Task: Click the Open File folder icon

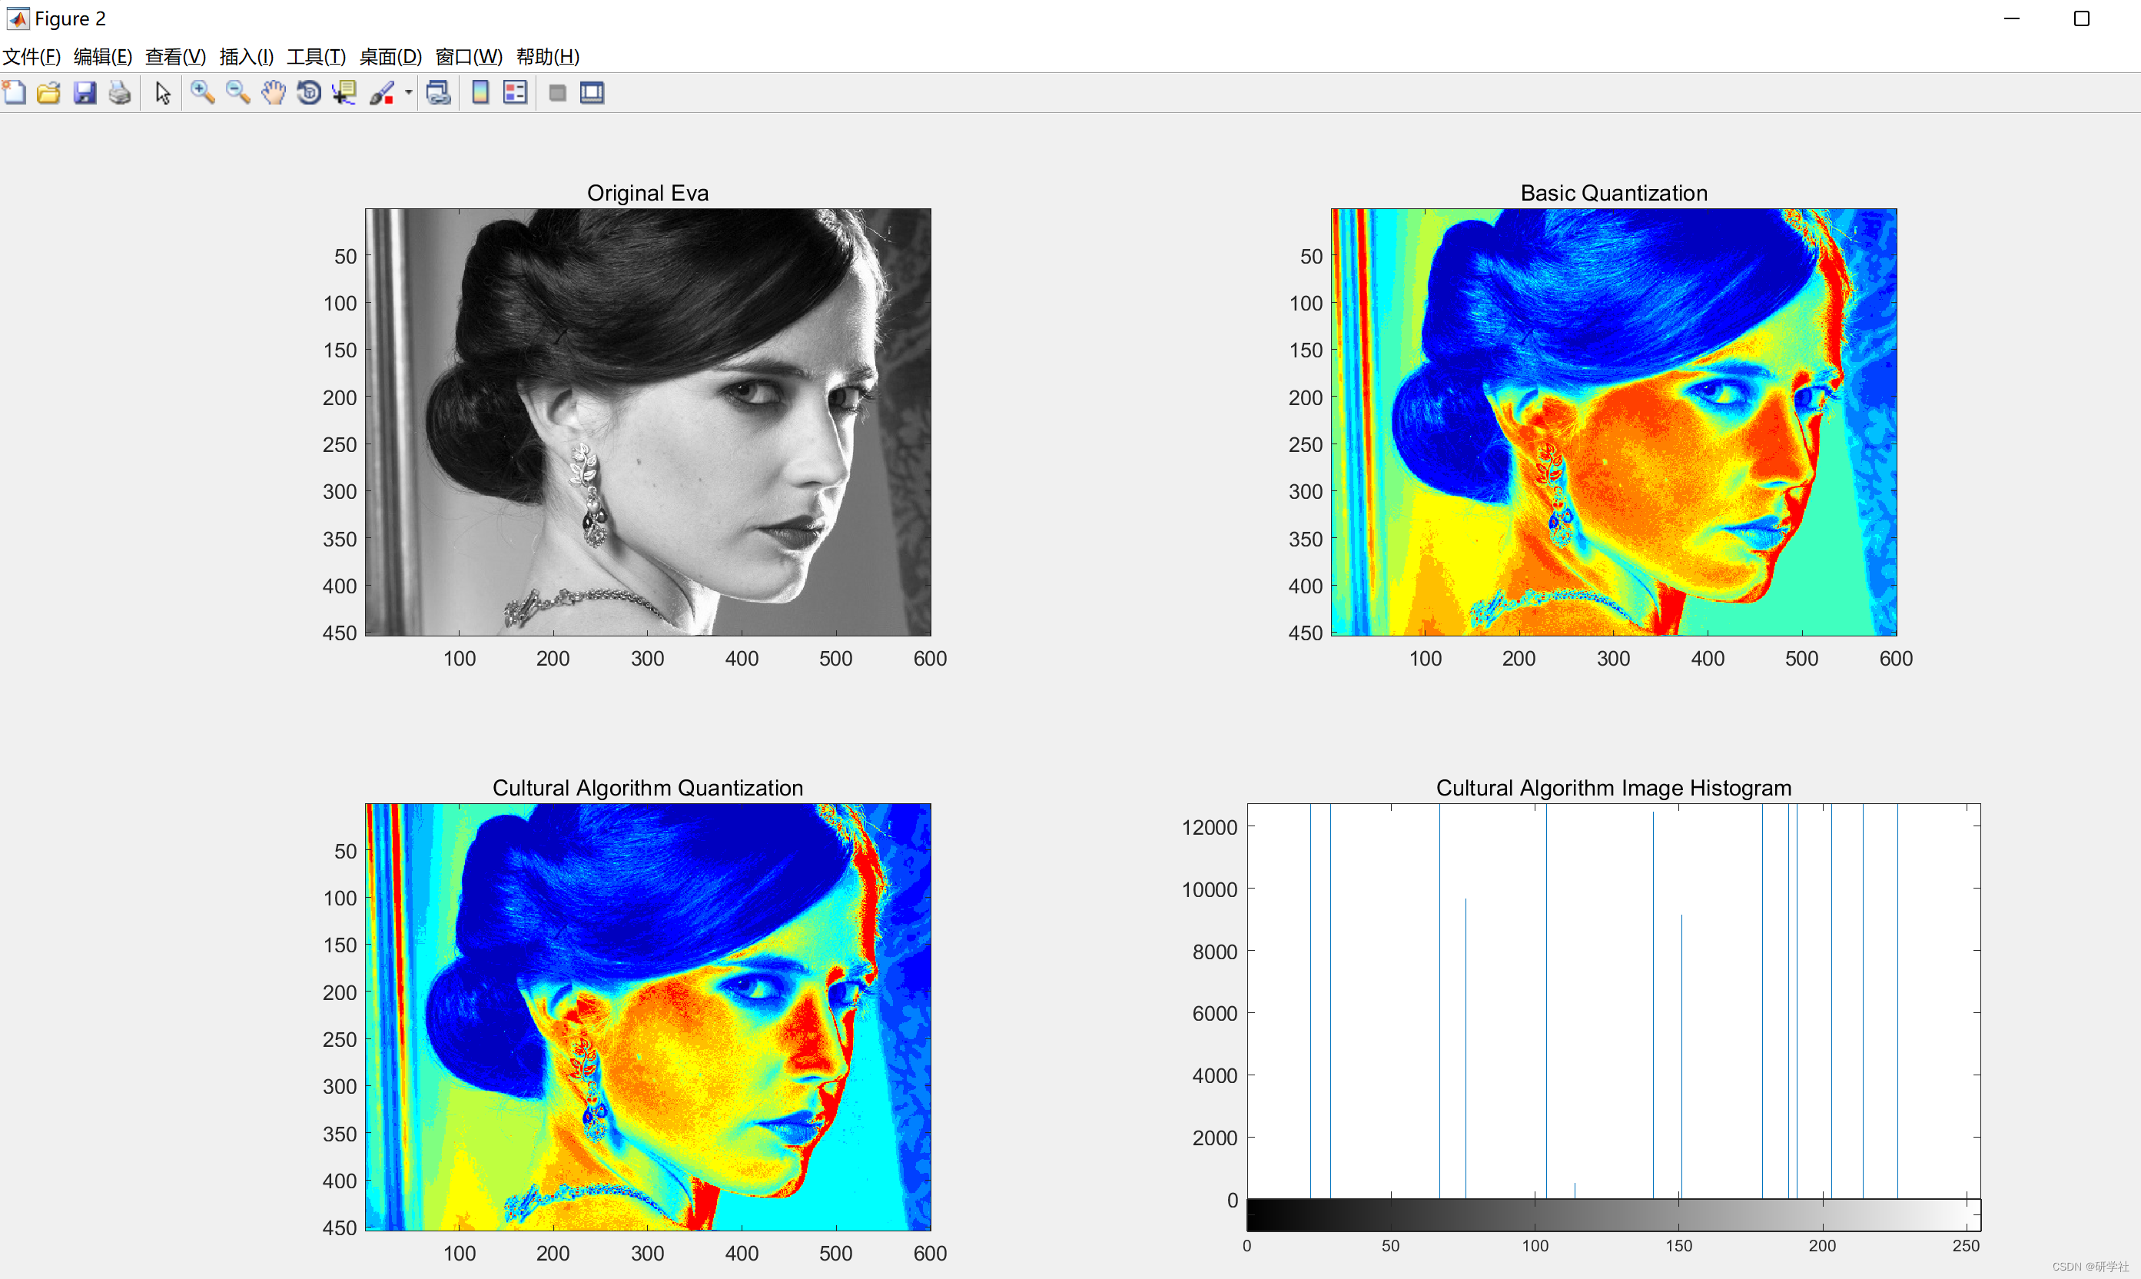Action: click(49, 92)
